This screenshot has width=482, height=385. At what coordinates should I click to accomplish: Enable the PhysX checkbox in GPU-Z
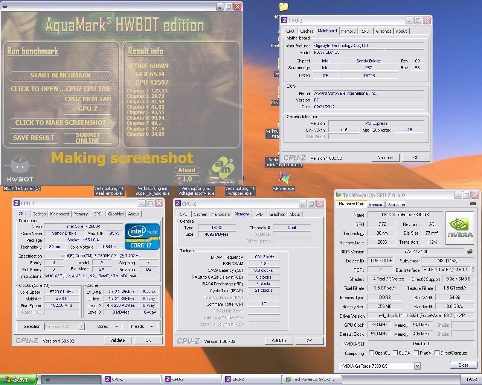(x=416, y=353)
